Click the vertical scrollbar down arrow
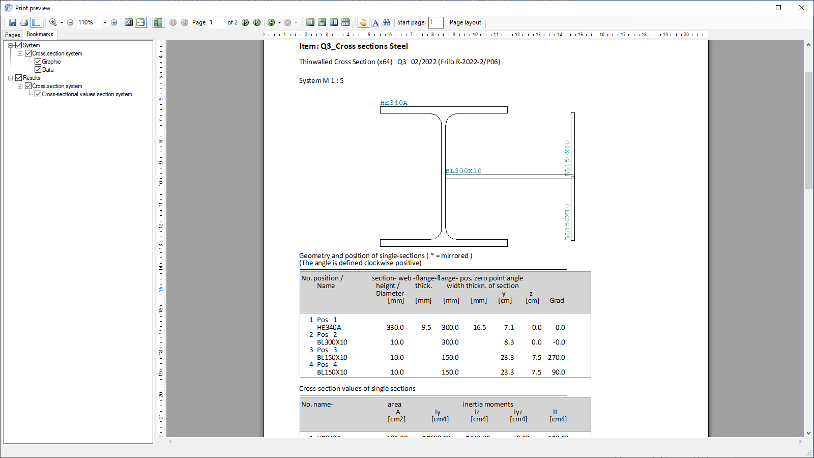This screenshot has height=458, width=814. coord(808,433)
